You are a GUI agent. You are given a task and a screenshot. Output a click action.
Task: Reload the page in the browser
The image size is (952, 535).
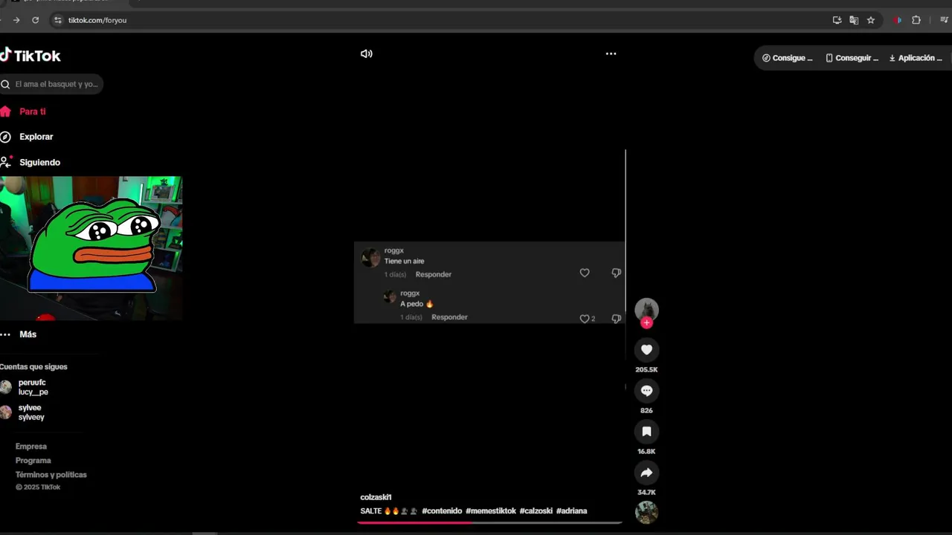pos(35,20)
